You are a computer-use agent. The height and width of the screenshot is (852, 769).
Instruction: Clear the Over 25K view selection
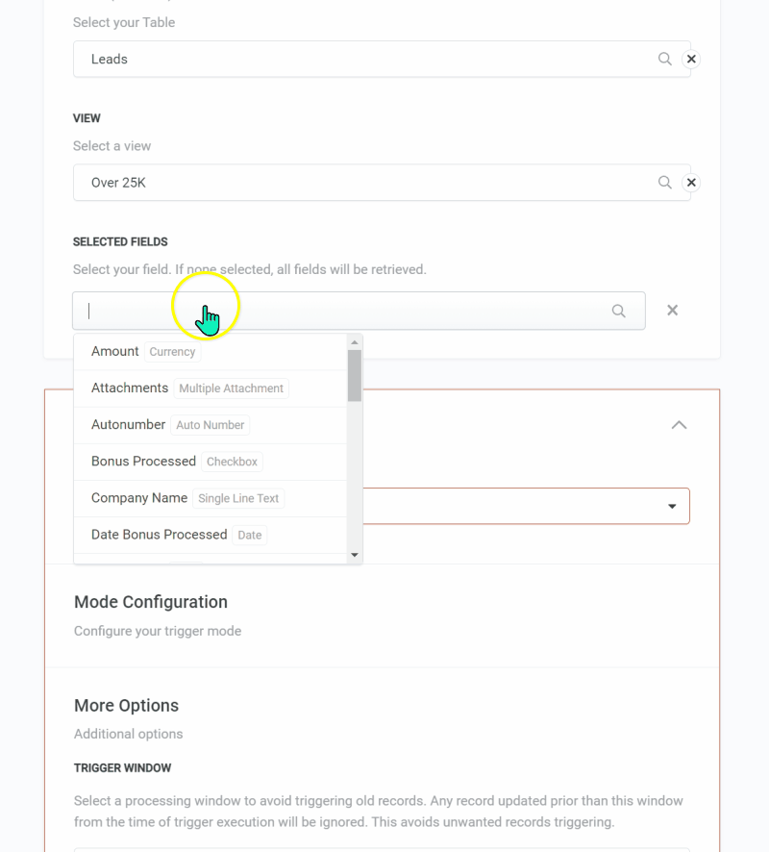(x=691, y=182)
